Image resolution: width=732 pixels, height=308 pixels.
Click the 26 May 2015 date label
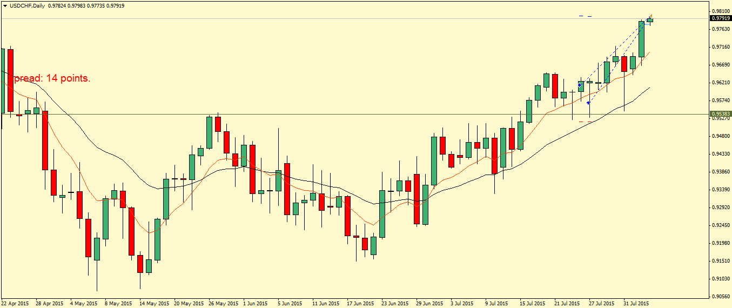[x=223, y=304]
